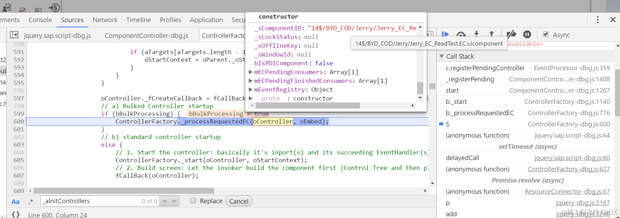Click the source editor horizontal scrollbar

pos(124,191)
